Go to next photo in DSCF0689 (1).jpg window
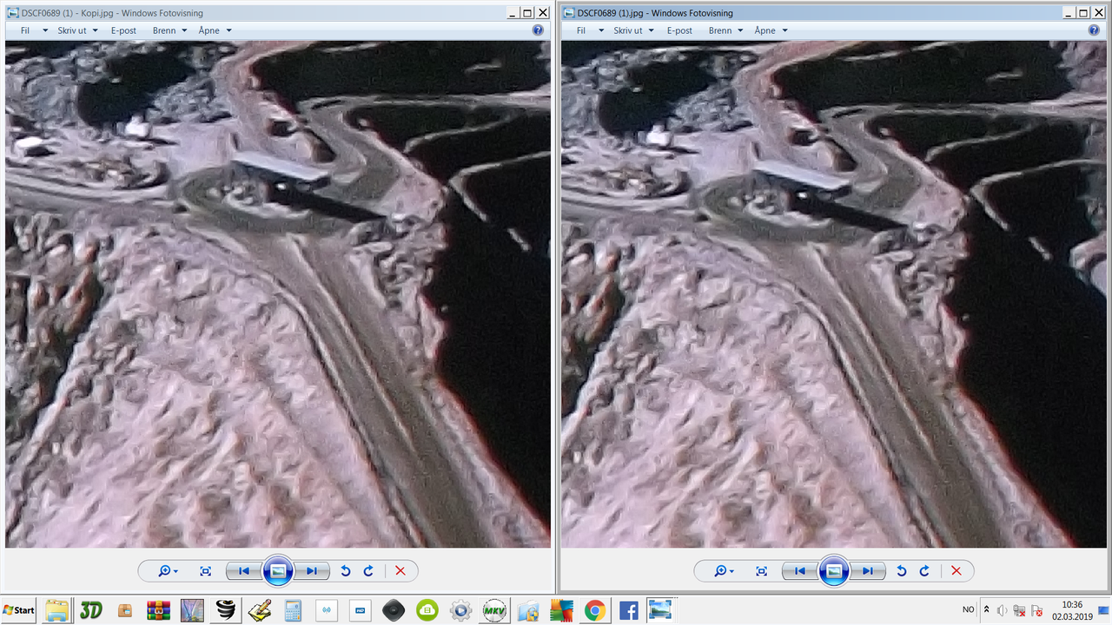Screen dimensions: 1112x625 867,570
